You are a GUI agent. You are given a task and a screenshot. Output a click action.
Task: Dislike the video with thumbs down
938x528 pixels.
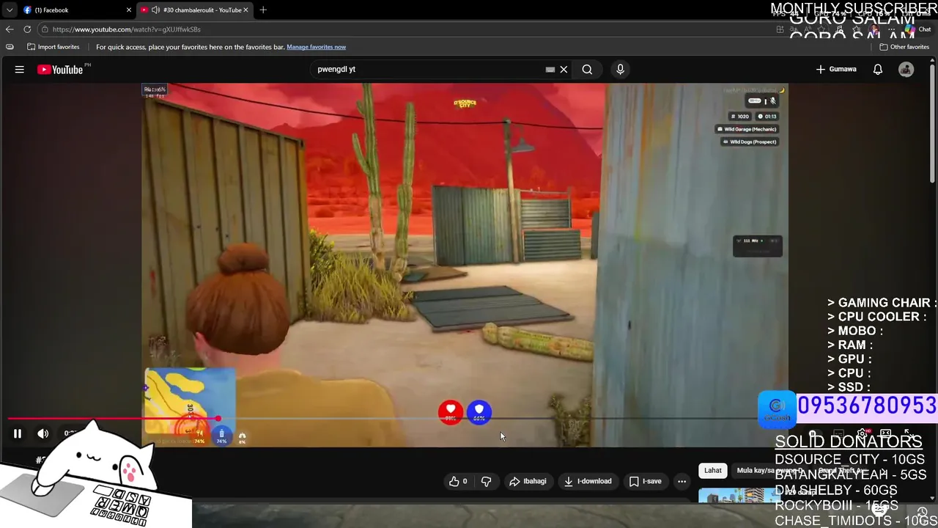[x=486, y=482]
